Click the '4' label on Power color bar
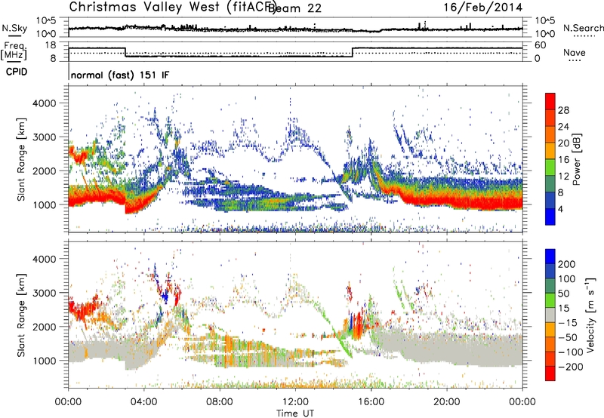604x418 pixels. tap(561, 210)
